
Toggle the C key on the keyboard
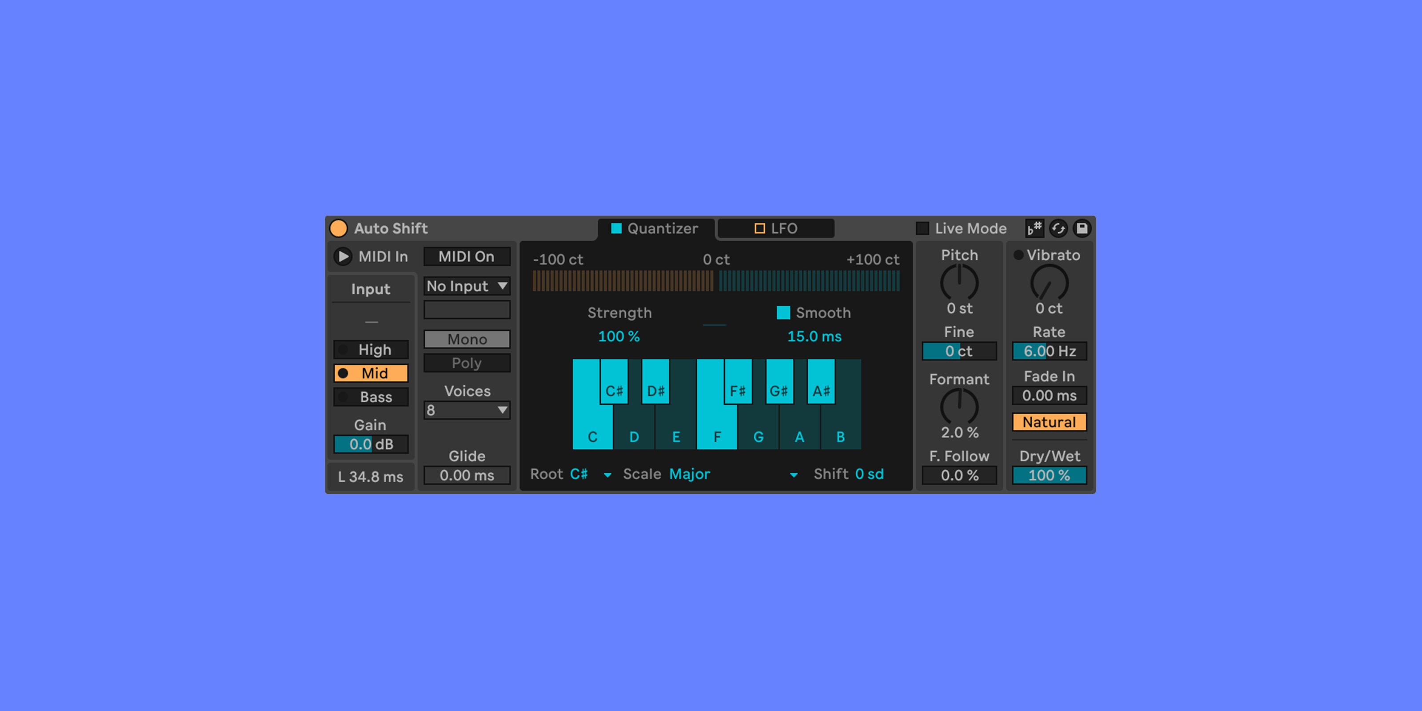point(592,428)
